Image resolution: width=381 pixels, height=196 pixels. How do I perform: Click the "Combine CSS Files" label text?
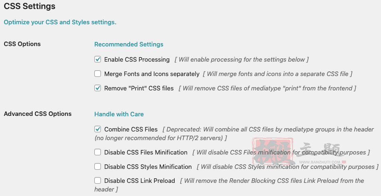click(131, 129)
